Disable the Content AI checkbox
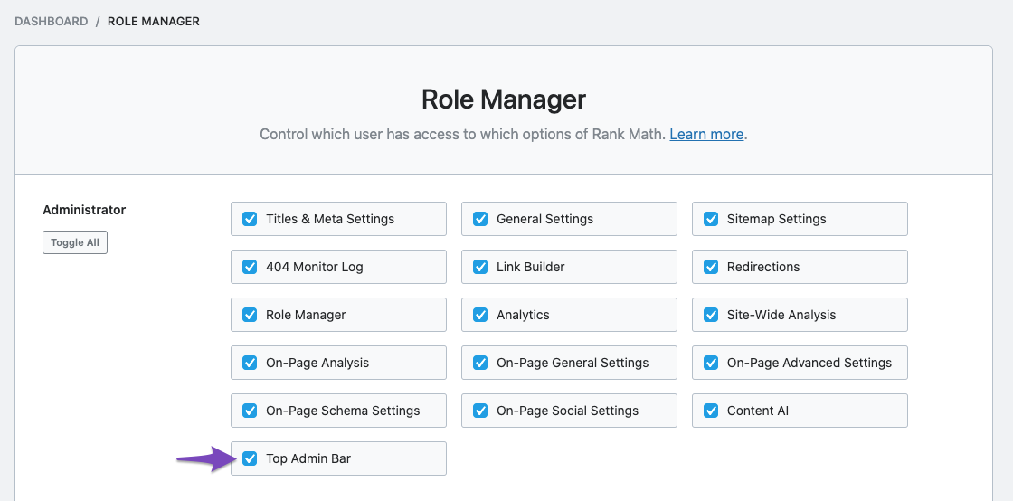This screenshot has width=1013, height=501. click(711, 411)
